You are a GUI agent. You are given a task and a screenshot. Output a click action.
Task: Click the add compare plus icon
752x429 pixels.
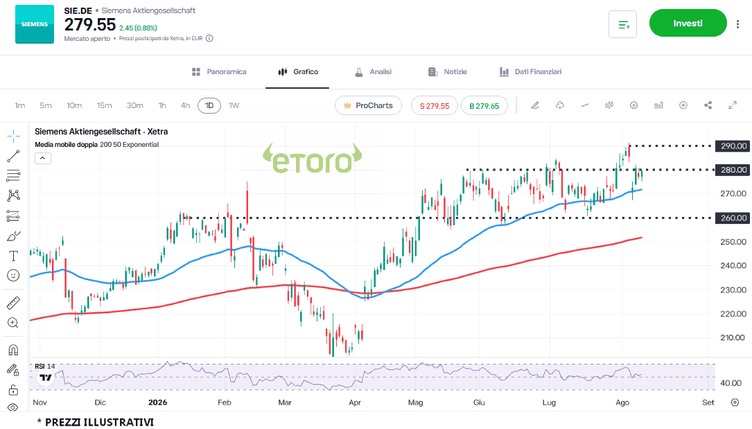coord(683,105)
